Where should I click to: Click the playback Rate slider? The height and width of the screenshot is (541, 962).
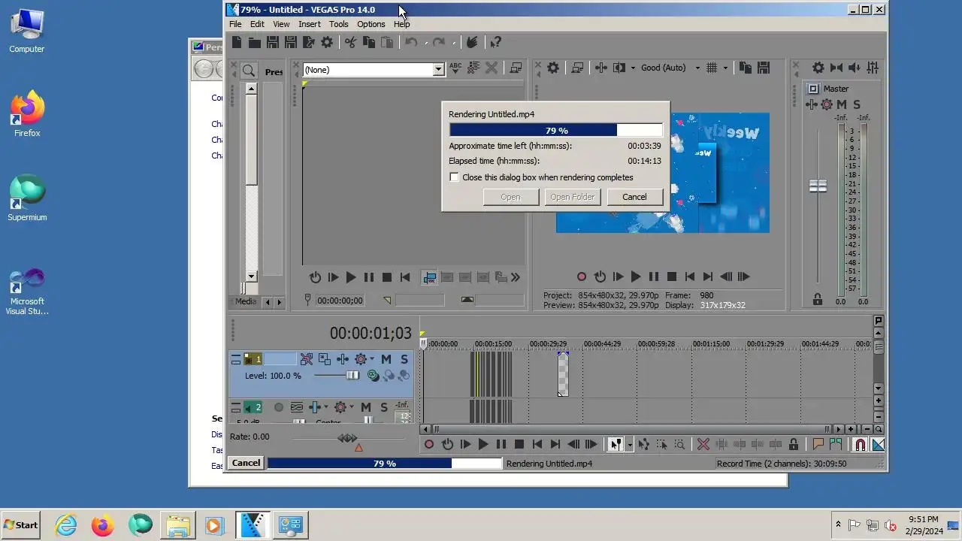tap(347, 437)
